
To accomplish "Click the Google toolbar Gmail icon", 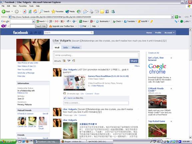I will [x=56, y=21].
